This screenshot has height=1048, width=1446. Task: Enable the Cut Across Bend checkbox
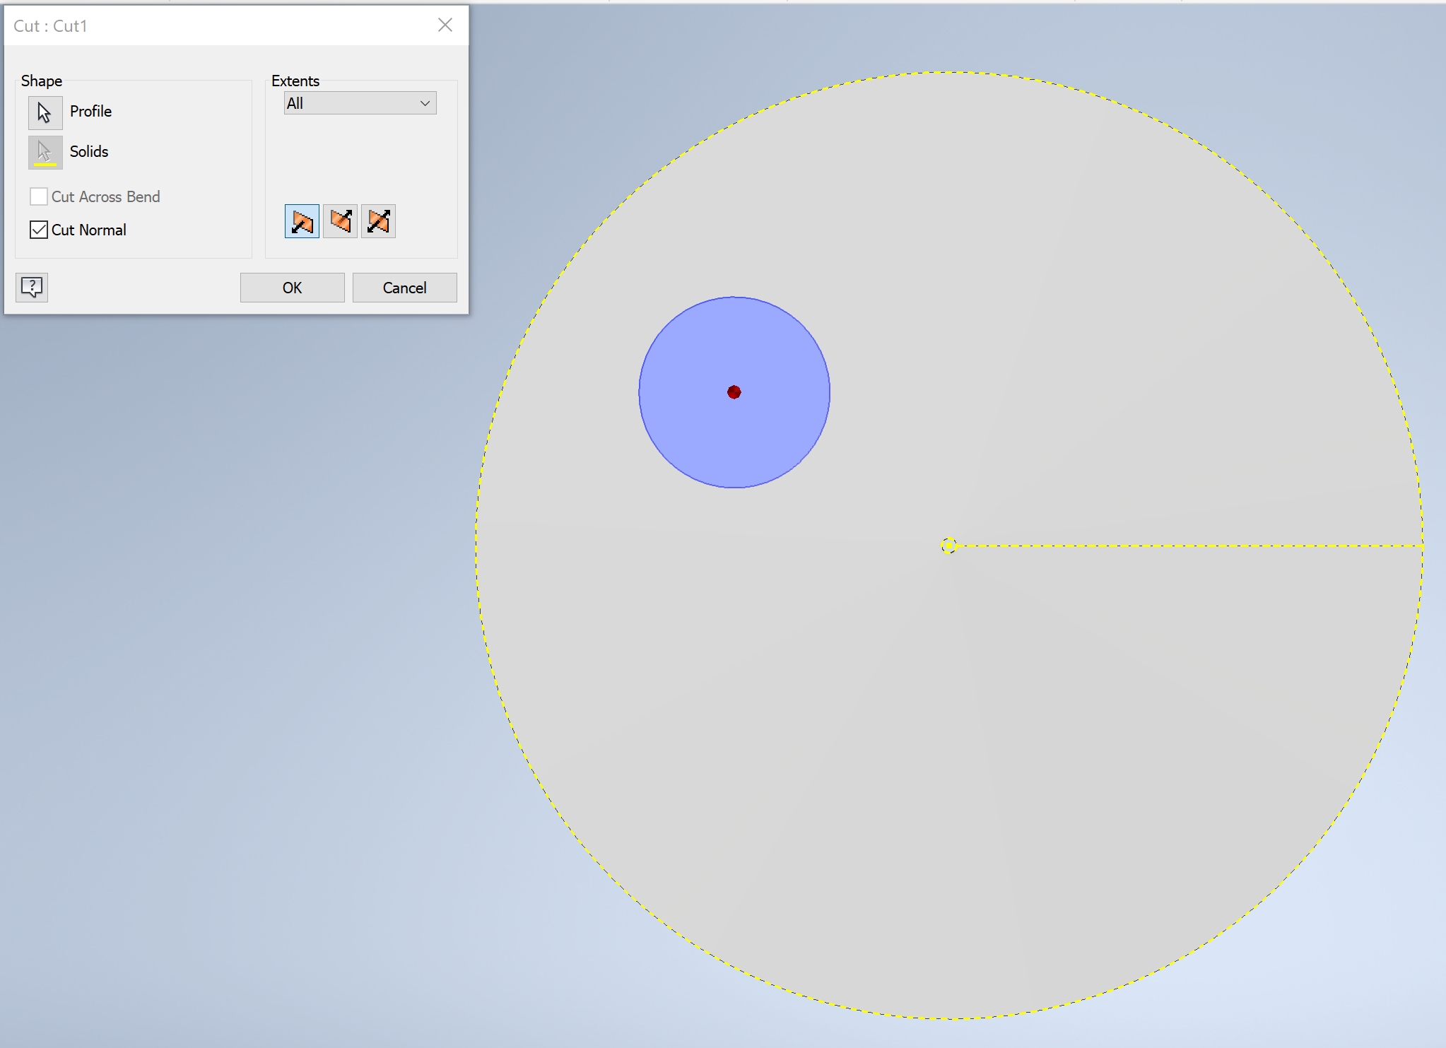click(x=39, y=196)
